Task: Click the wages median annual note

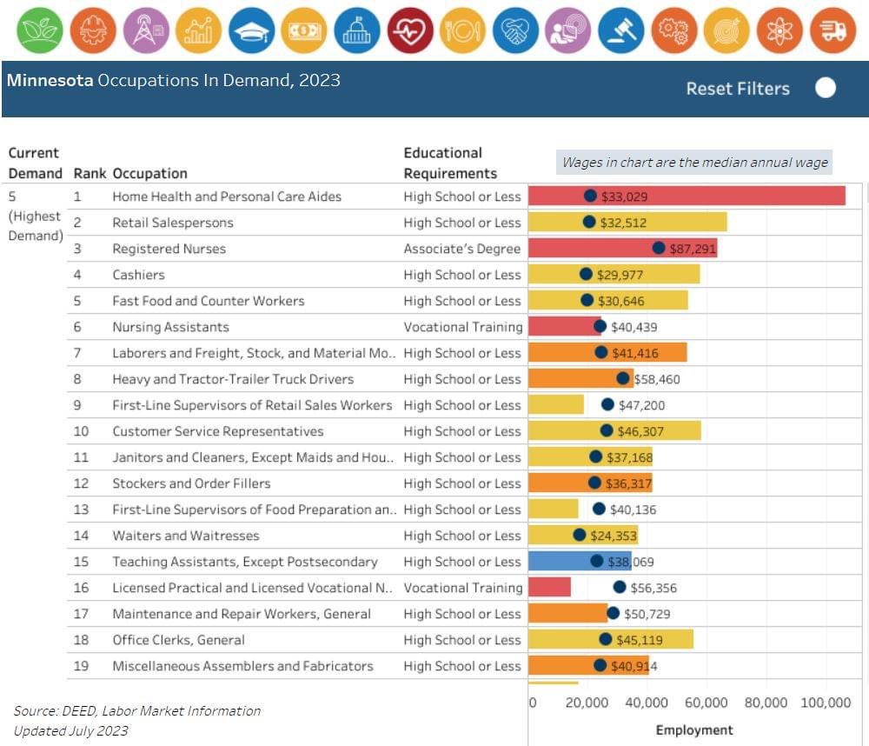Action: pos(694,162)
